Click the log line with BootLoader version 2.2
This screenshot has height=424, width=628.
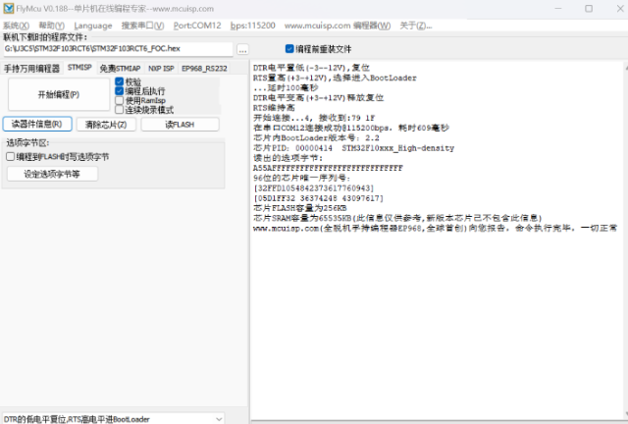tap(316, 137)
